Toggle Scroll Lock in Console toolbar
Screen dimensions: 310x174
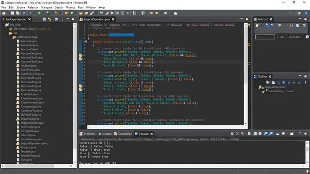(255, 133)
